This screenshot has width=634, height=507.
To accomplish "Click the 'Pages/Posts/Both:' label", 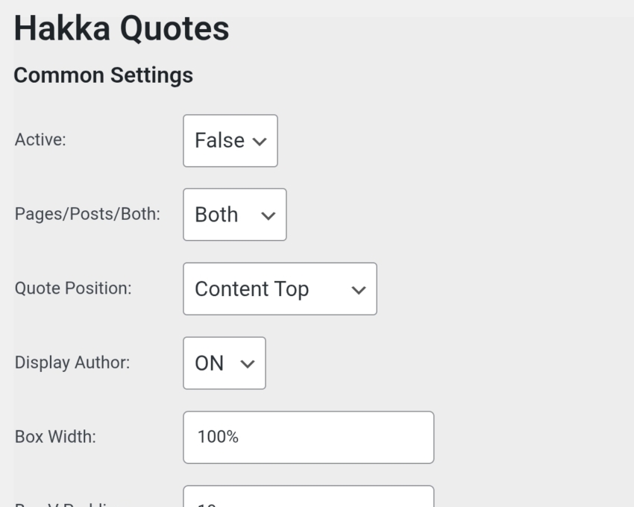I will (x=87, y=215).
